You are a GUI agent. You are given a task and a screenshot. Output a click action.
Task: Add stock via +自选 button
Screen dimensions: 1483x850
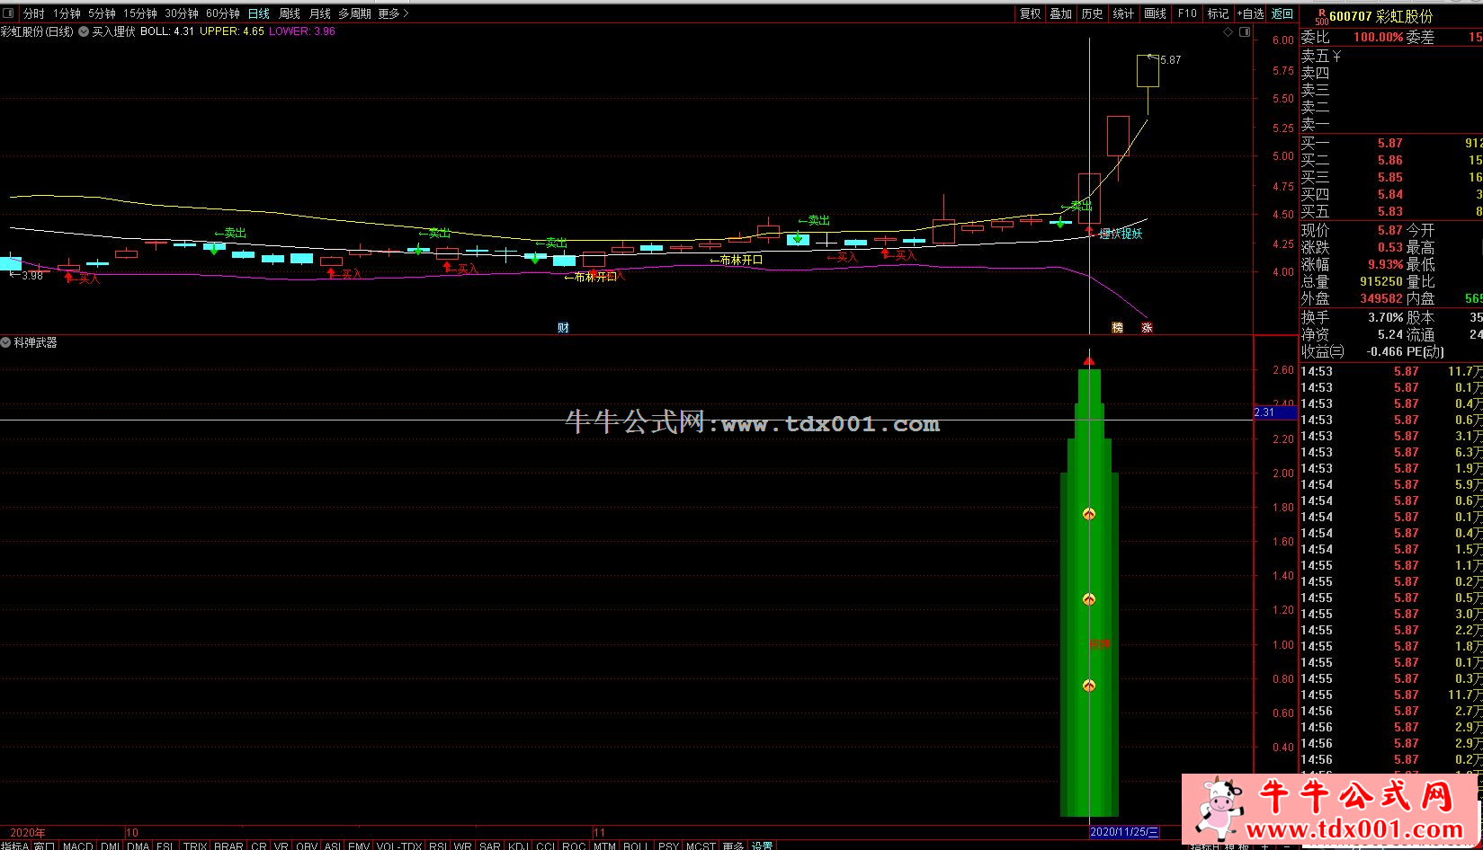point(1251,13)
